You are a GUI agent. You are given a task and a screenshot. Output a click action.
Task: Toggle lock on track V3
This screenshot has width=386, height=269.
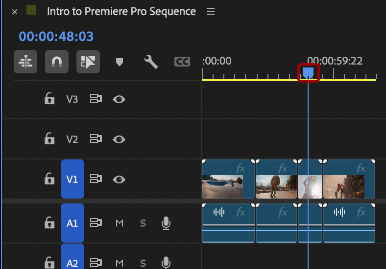coord(49,99)
